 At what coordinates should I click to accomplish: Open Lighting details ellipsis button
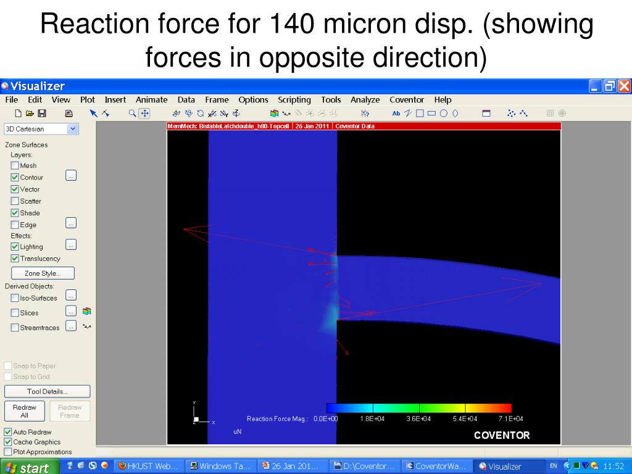click(71, 244)
